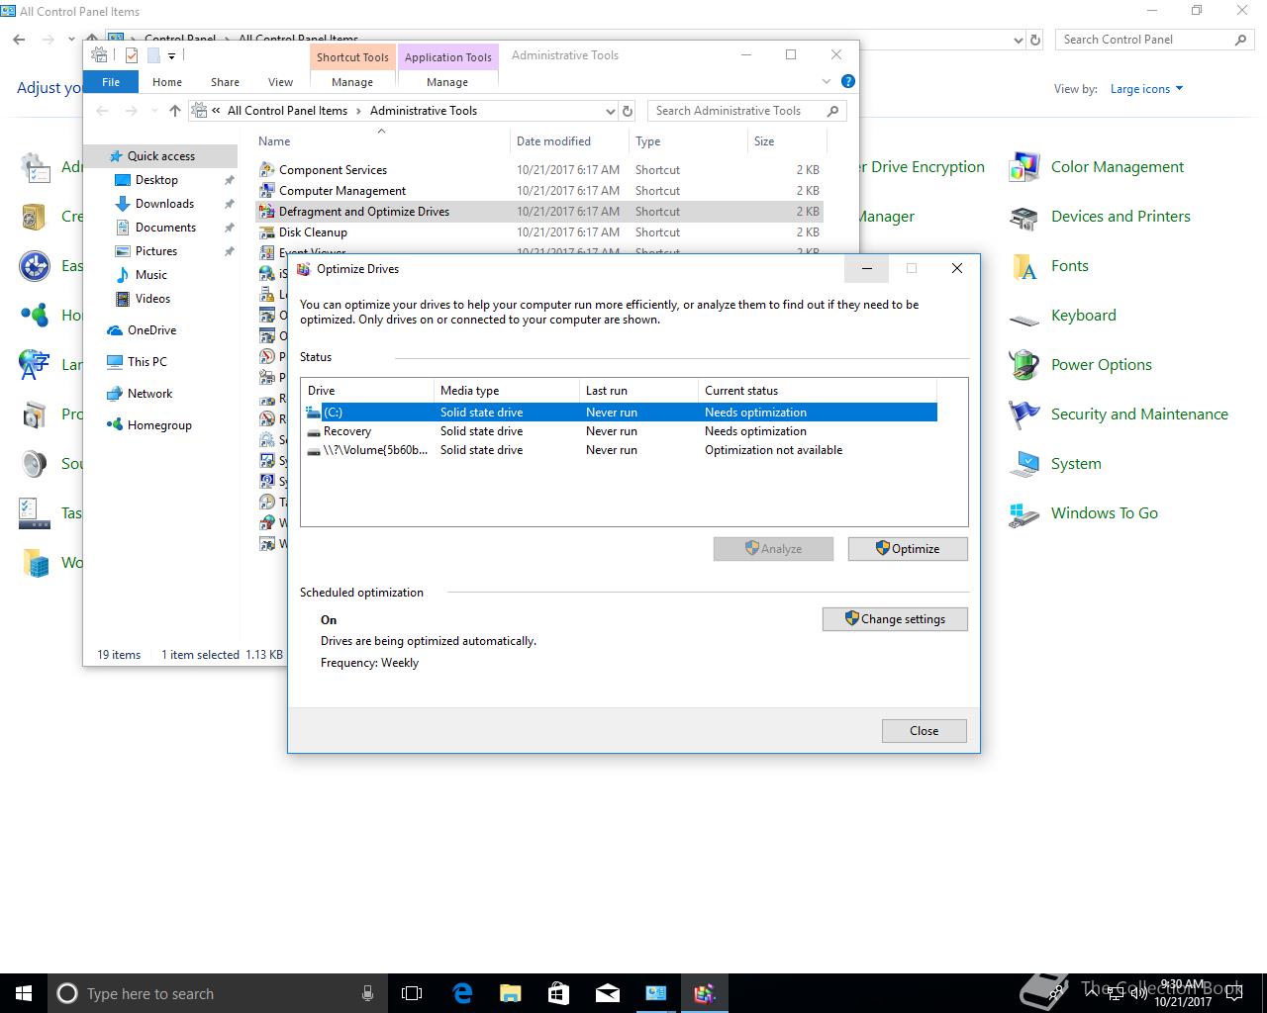
Task: Select the Recovery drive row
Action: pos(619,431)
